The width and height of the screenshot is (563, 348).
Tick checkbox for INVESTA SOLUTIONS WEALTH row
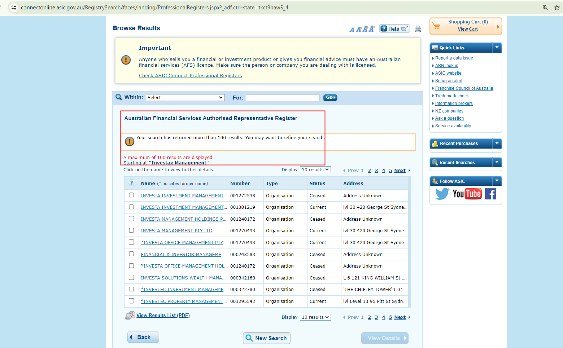[x=131, y=277]
